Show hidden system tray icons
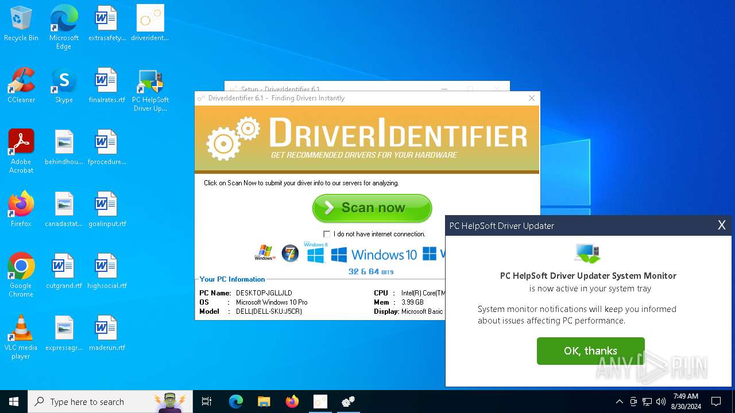The width and height of the screenshot is (735, 413). 619,402
